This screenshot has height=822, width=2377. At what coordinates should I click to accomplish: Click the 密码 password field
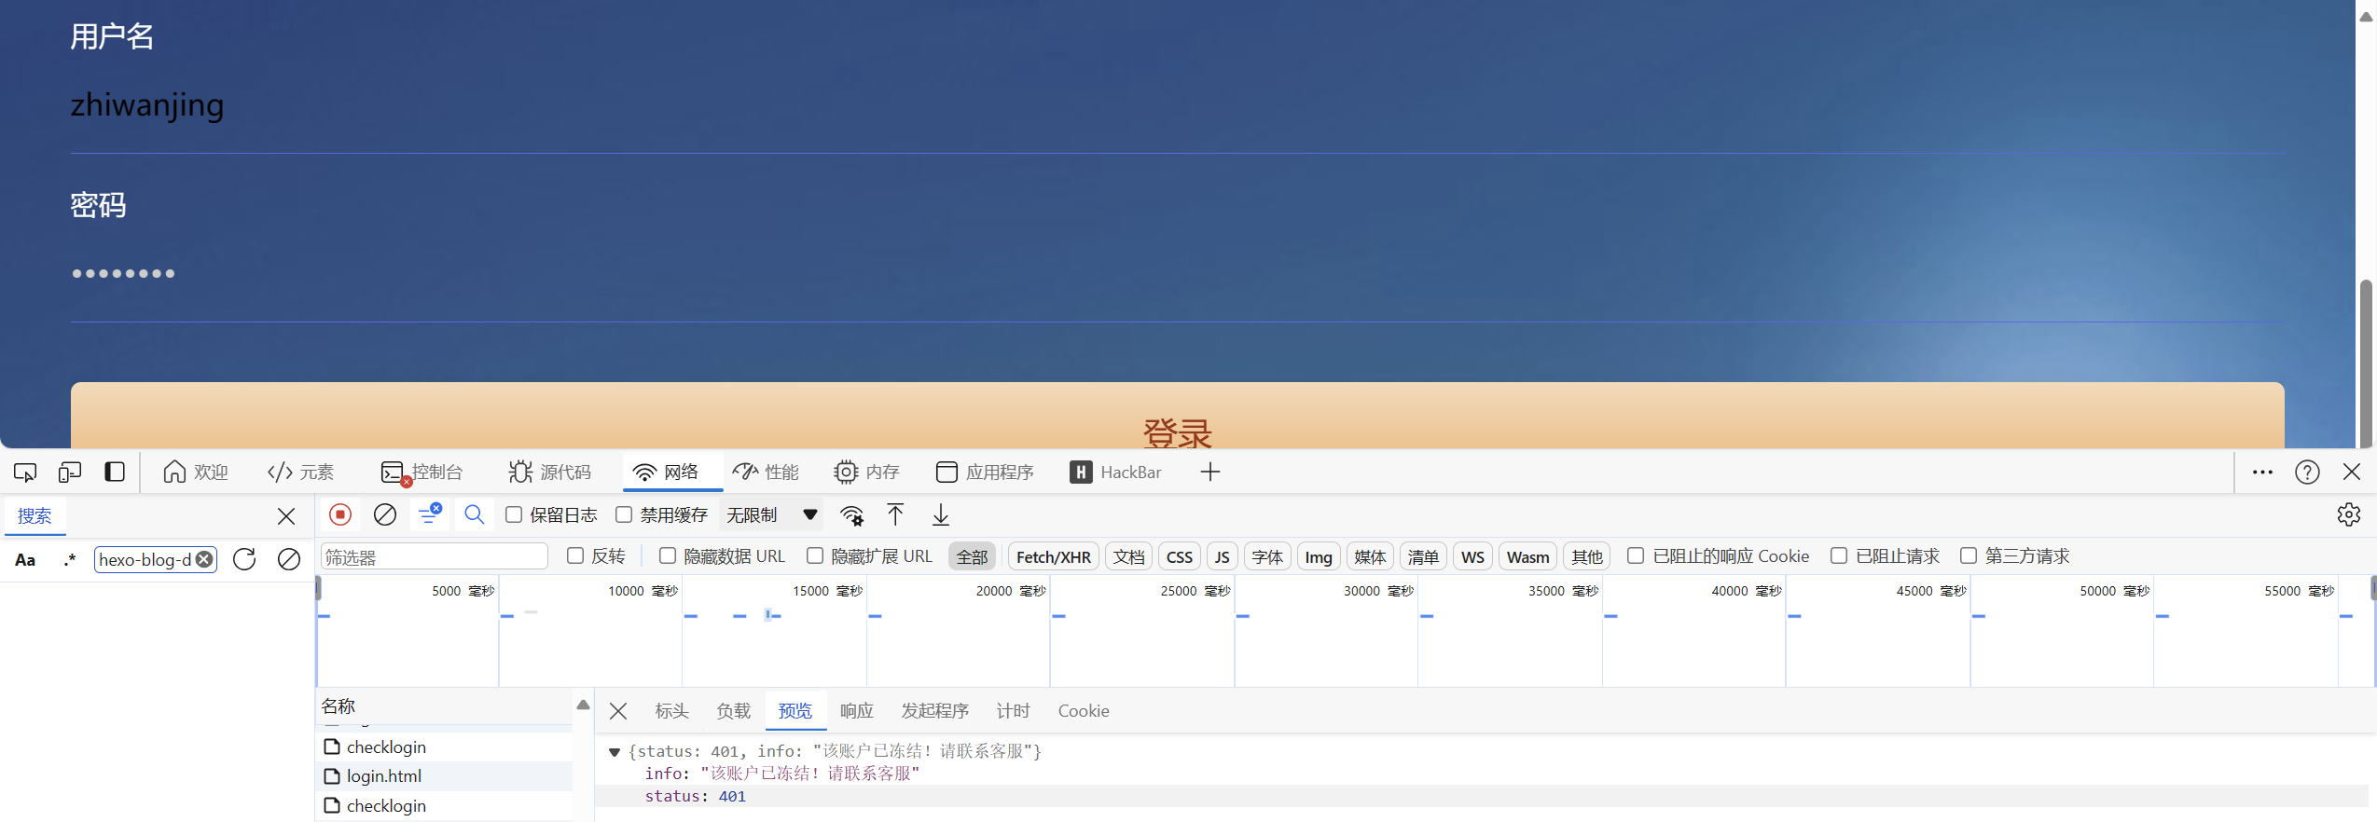[1177, 275]
